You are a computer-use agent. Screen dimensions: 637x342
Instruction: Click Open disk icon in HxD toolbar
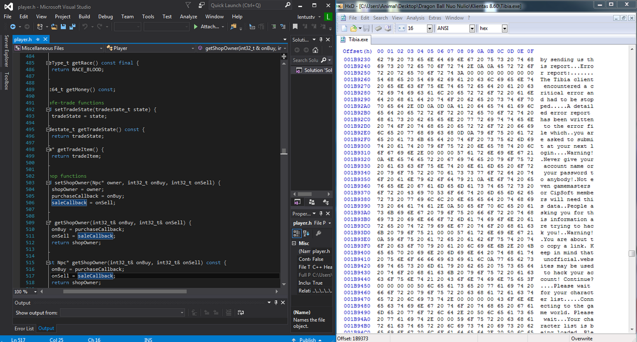(x=388, y=28)
